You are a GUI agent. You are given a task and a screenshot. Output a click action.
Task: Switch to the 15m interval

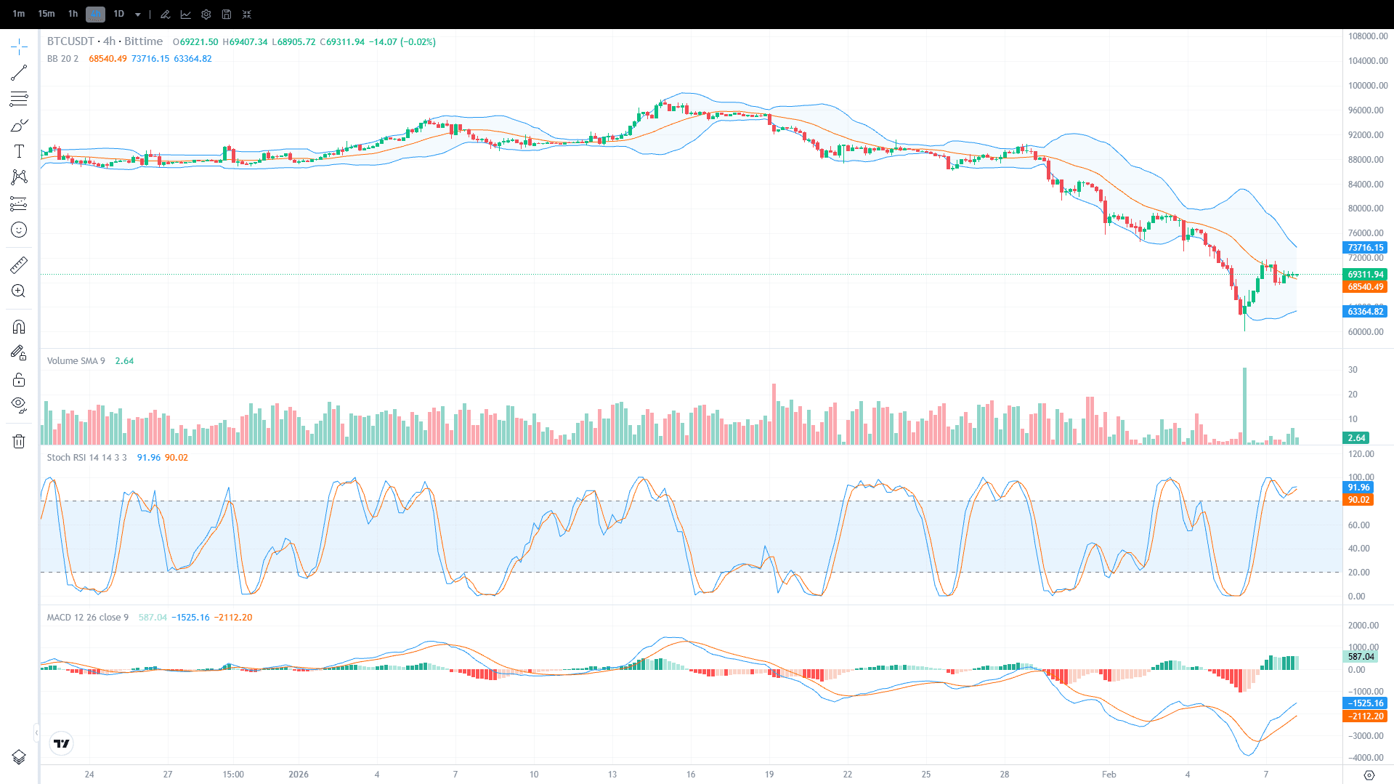tap(46, 14)
